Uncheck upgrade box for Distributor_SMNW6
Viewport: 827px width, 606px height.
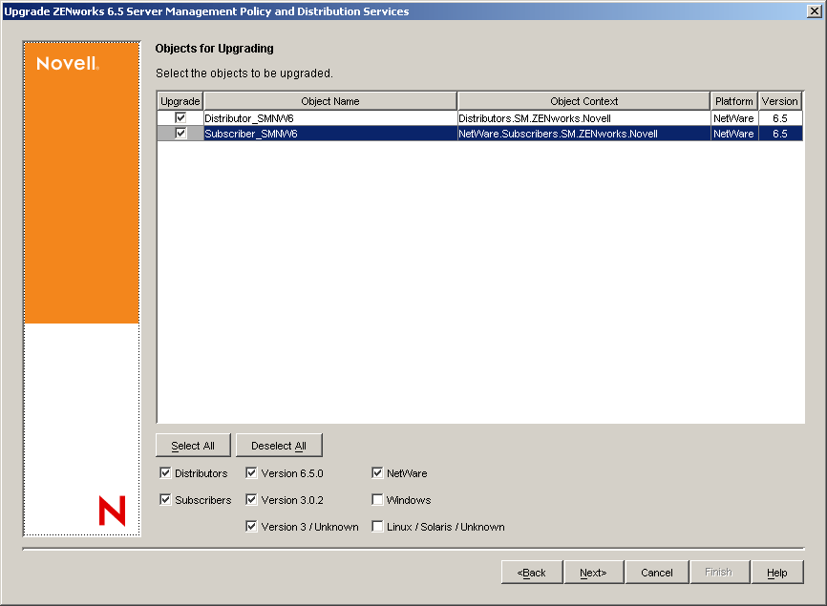(x=180, y=118)
